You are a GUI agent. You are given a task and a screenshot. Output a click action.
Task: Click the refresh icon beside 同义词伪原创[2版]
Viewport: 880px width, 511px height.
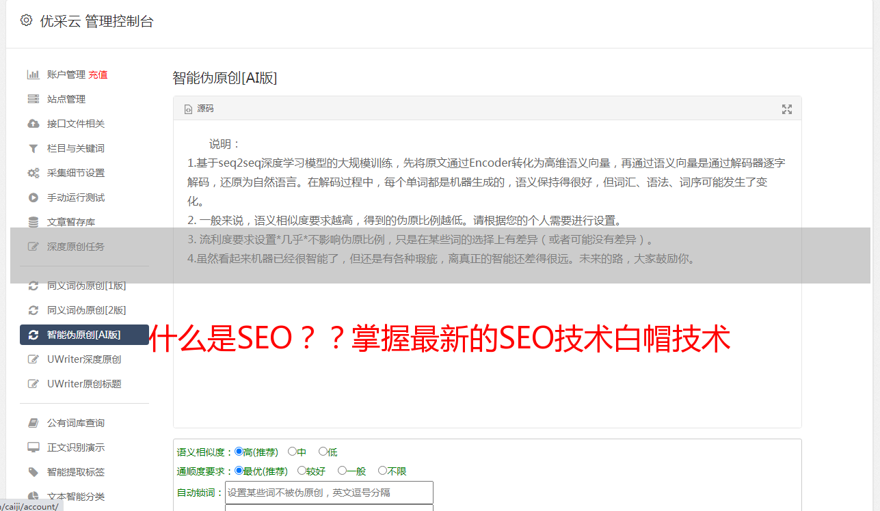pyautogui.click(x=33, y=310)
